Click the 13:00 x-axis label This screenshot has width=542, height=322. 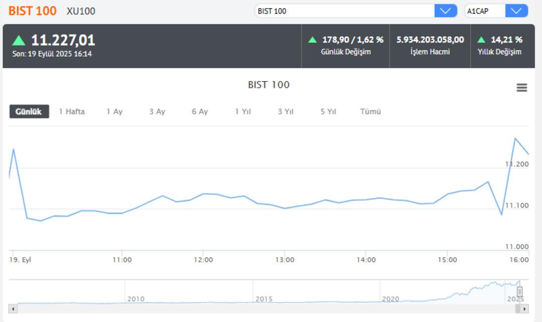285,260
